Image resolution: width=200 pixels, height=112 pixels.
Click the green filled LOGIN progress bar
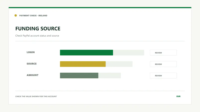click(x=86, y=53)
